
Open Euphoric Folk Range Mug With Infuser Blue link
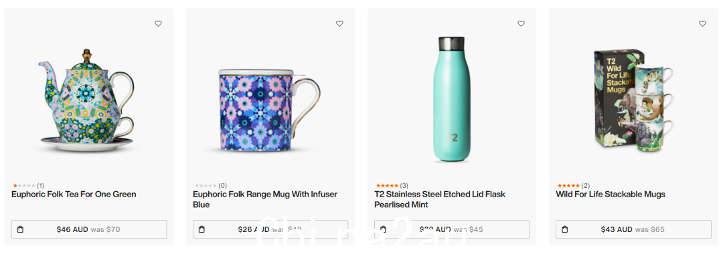click(265, 199)
